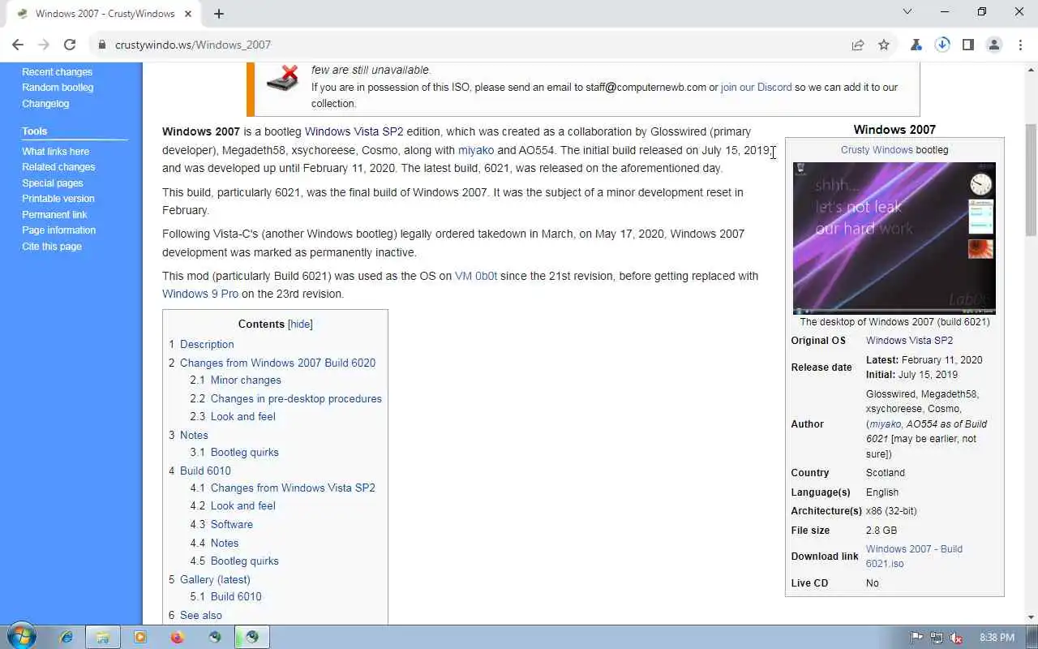This screenshot has height=649, width=1038.
Task: Open a new browser tab
Action: 219,13
